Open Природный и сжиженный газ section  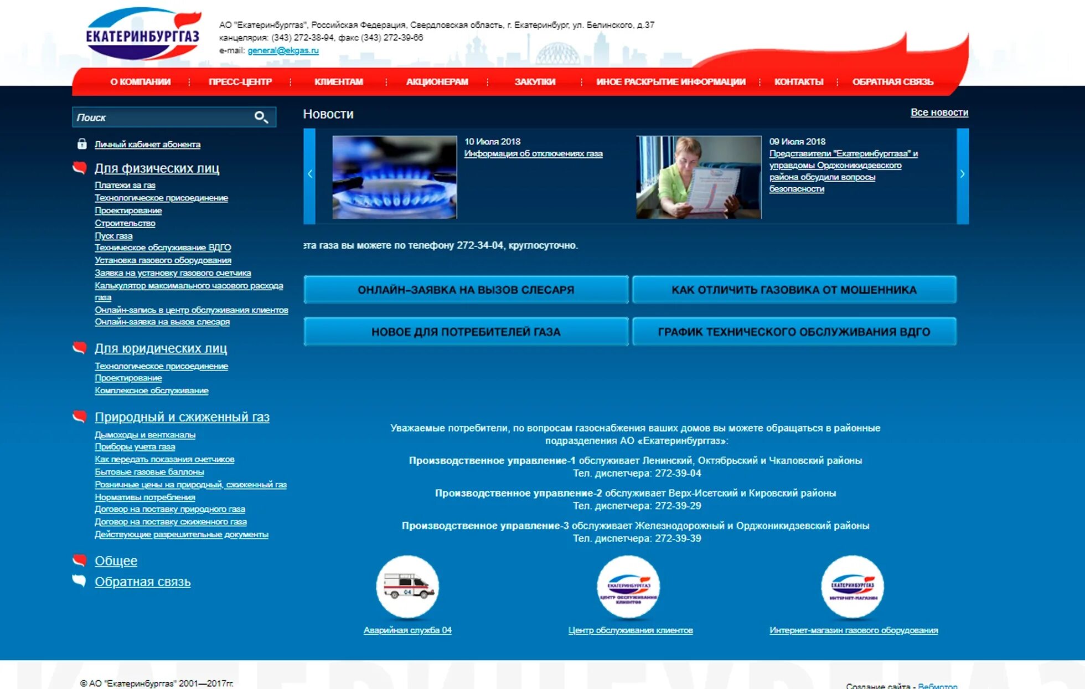coord(182,417)
